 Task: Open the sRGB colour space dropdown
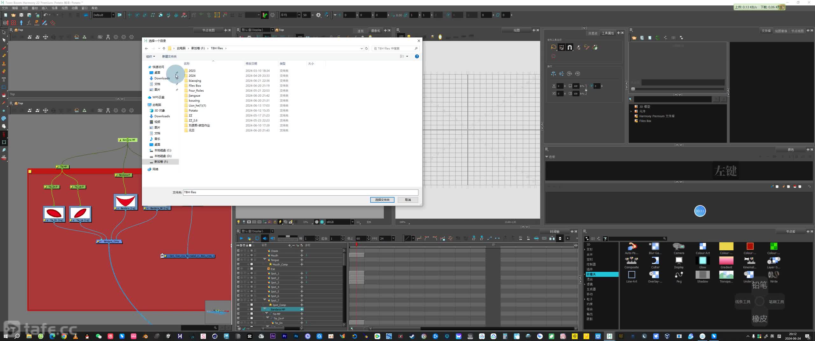pyautogui.click(x=352, y=222)
